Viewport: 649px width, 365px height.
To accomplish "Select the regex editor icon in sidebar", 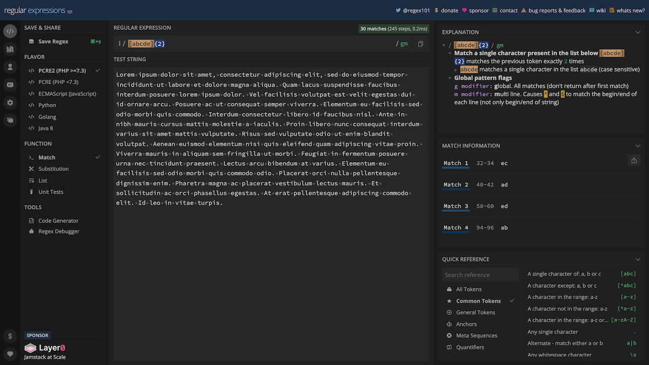I will [x=10, y=31].
